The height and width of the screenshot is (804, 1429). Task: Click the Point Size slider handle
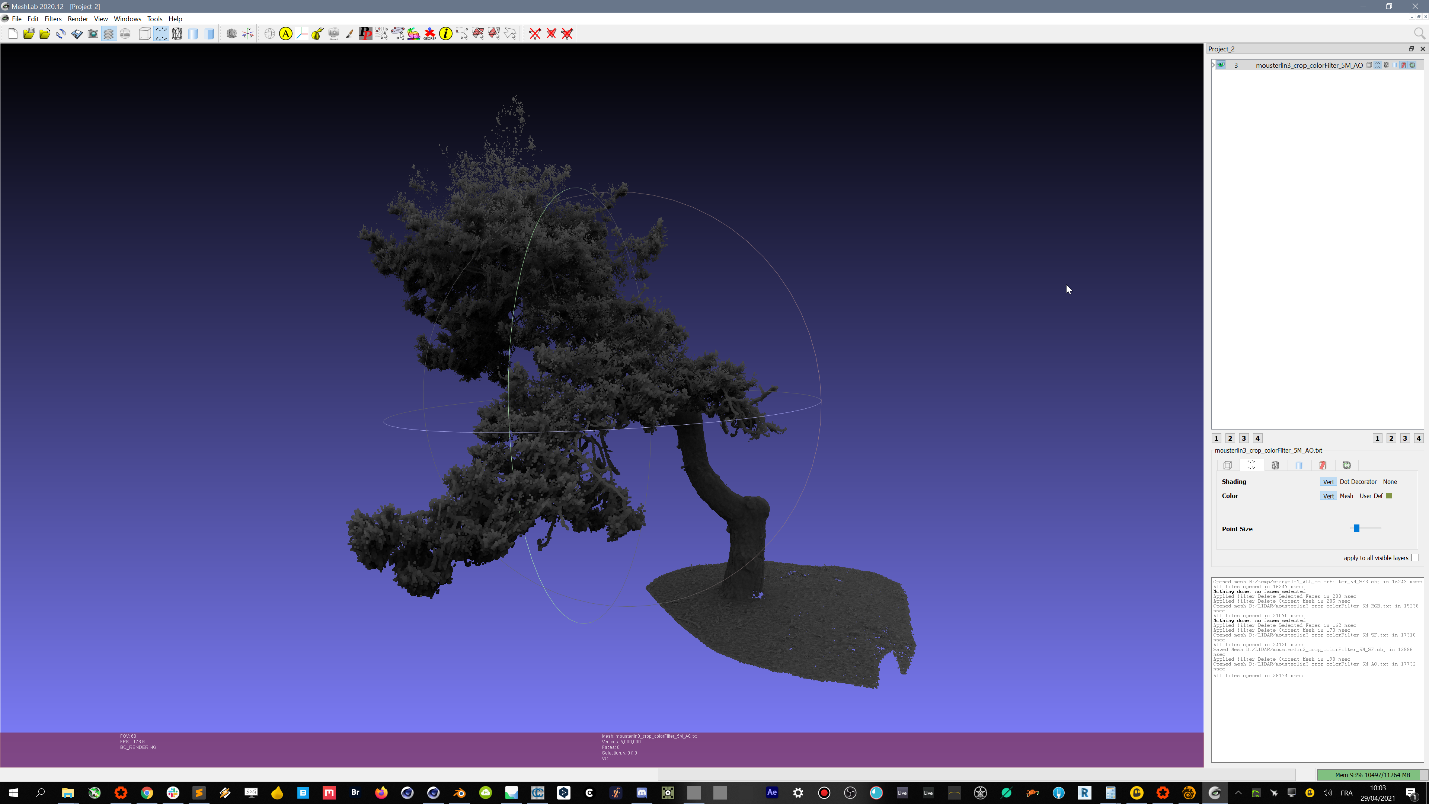click(1356, 529)
